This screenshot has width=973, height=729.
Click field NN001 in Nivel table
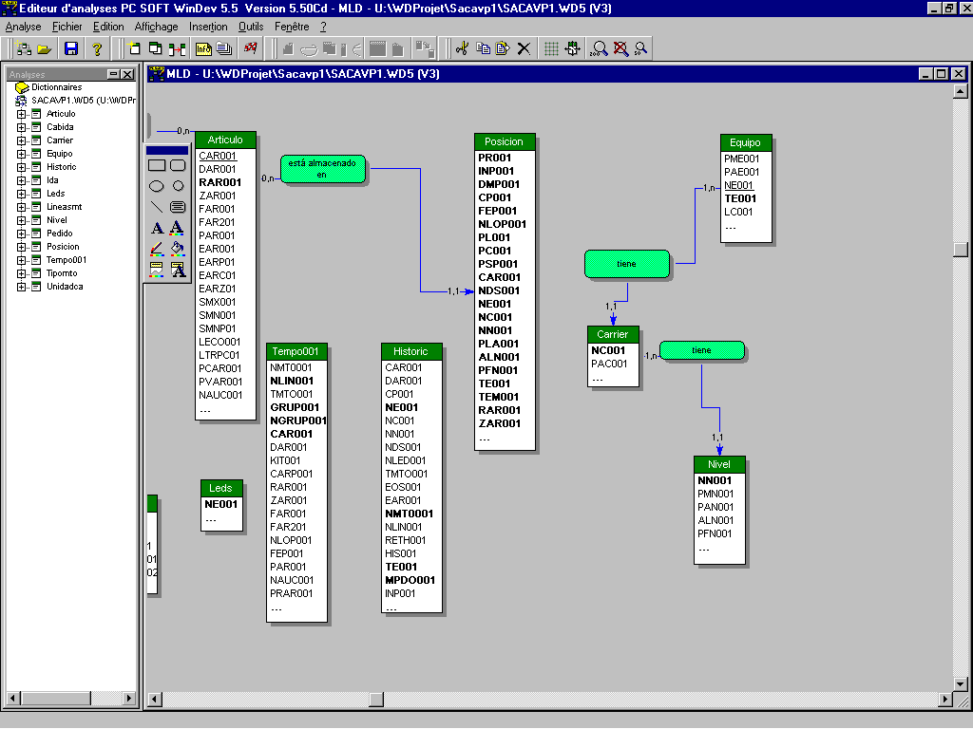[715, 480]
